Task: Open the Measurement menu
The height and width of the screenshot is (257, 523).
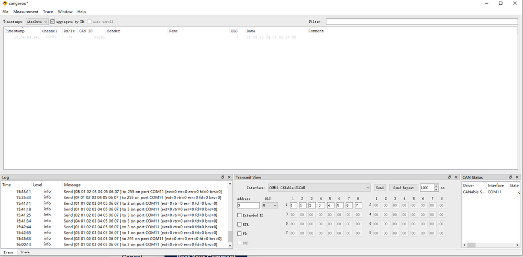Action: click(x=26, y=11)
